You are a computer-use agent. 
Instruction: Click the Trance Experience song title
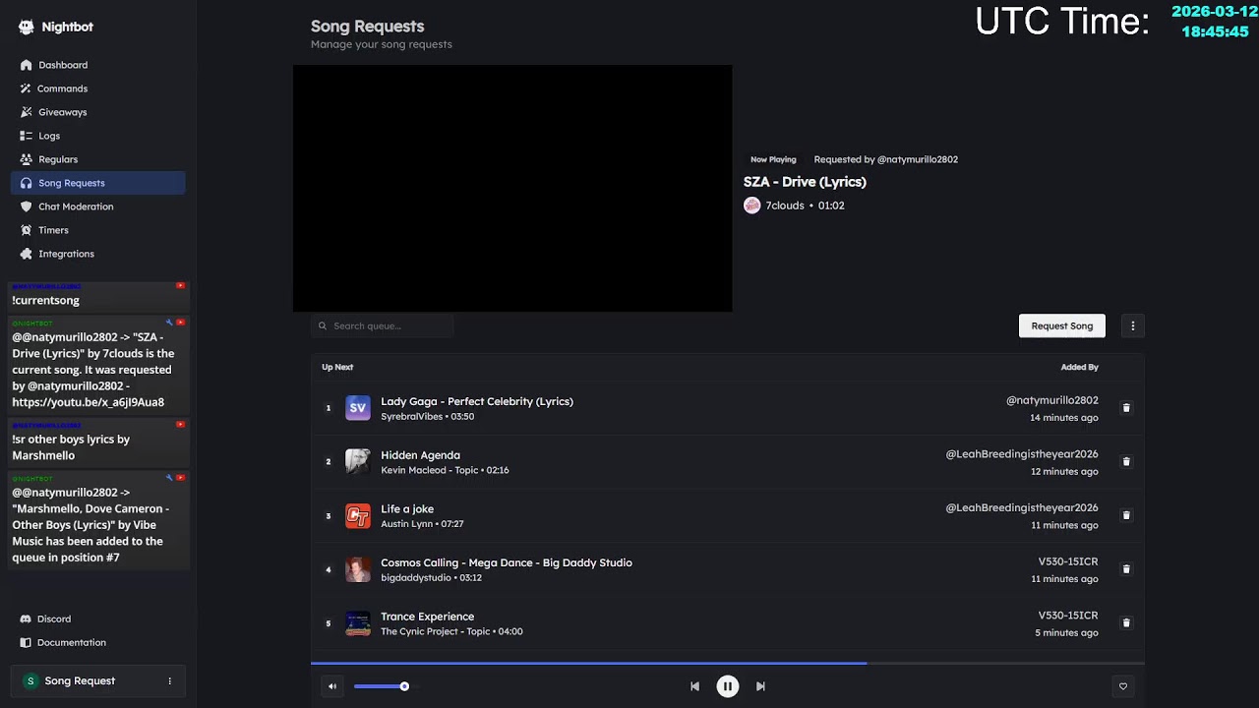tap(427, 617)
